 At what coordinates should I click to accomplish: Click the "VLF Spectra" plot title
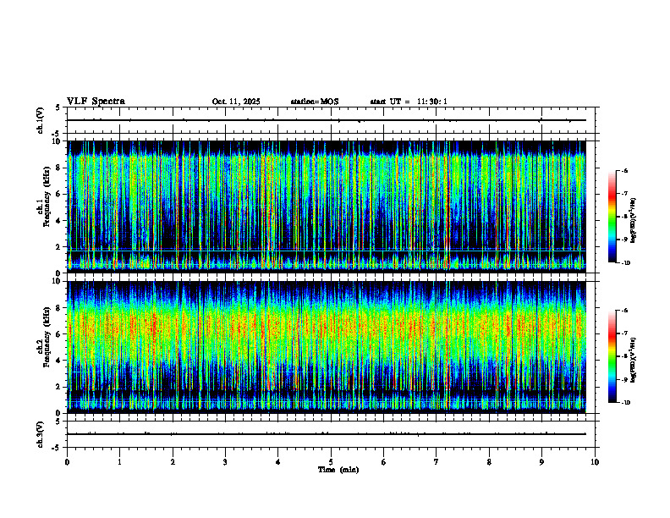click(x=96, y=102)
